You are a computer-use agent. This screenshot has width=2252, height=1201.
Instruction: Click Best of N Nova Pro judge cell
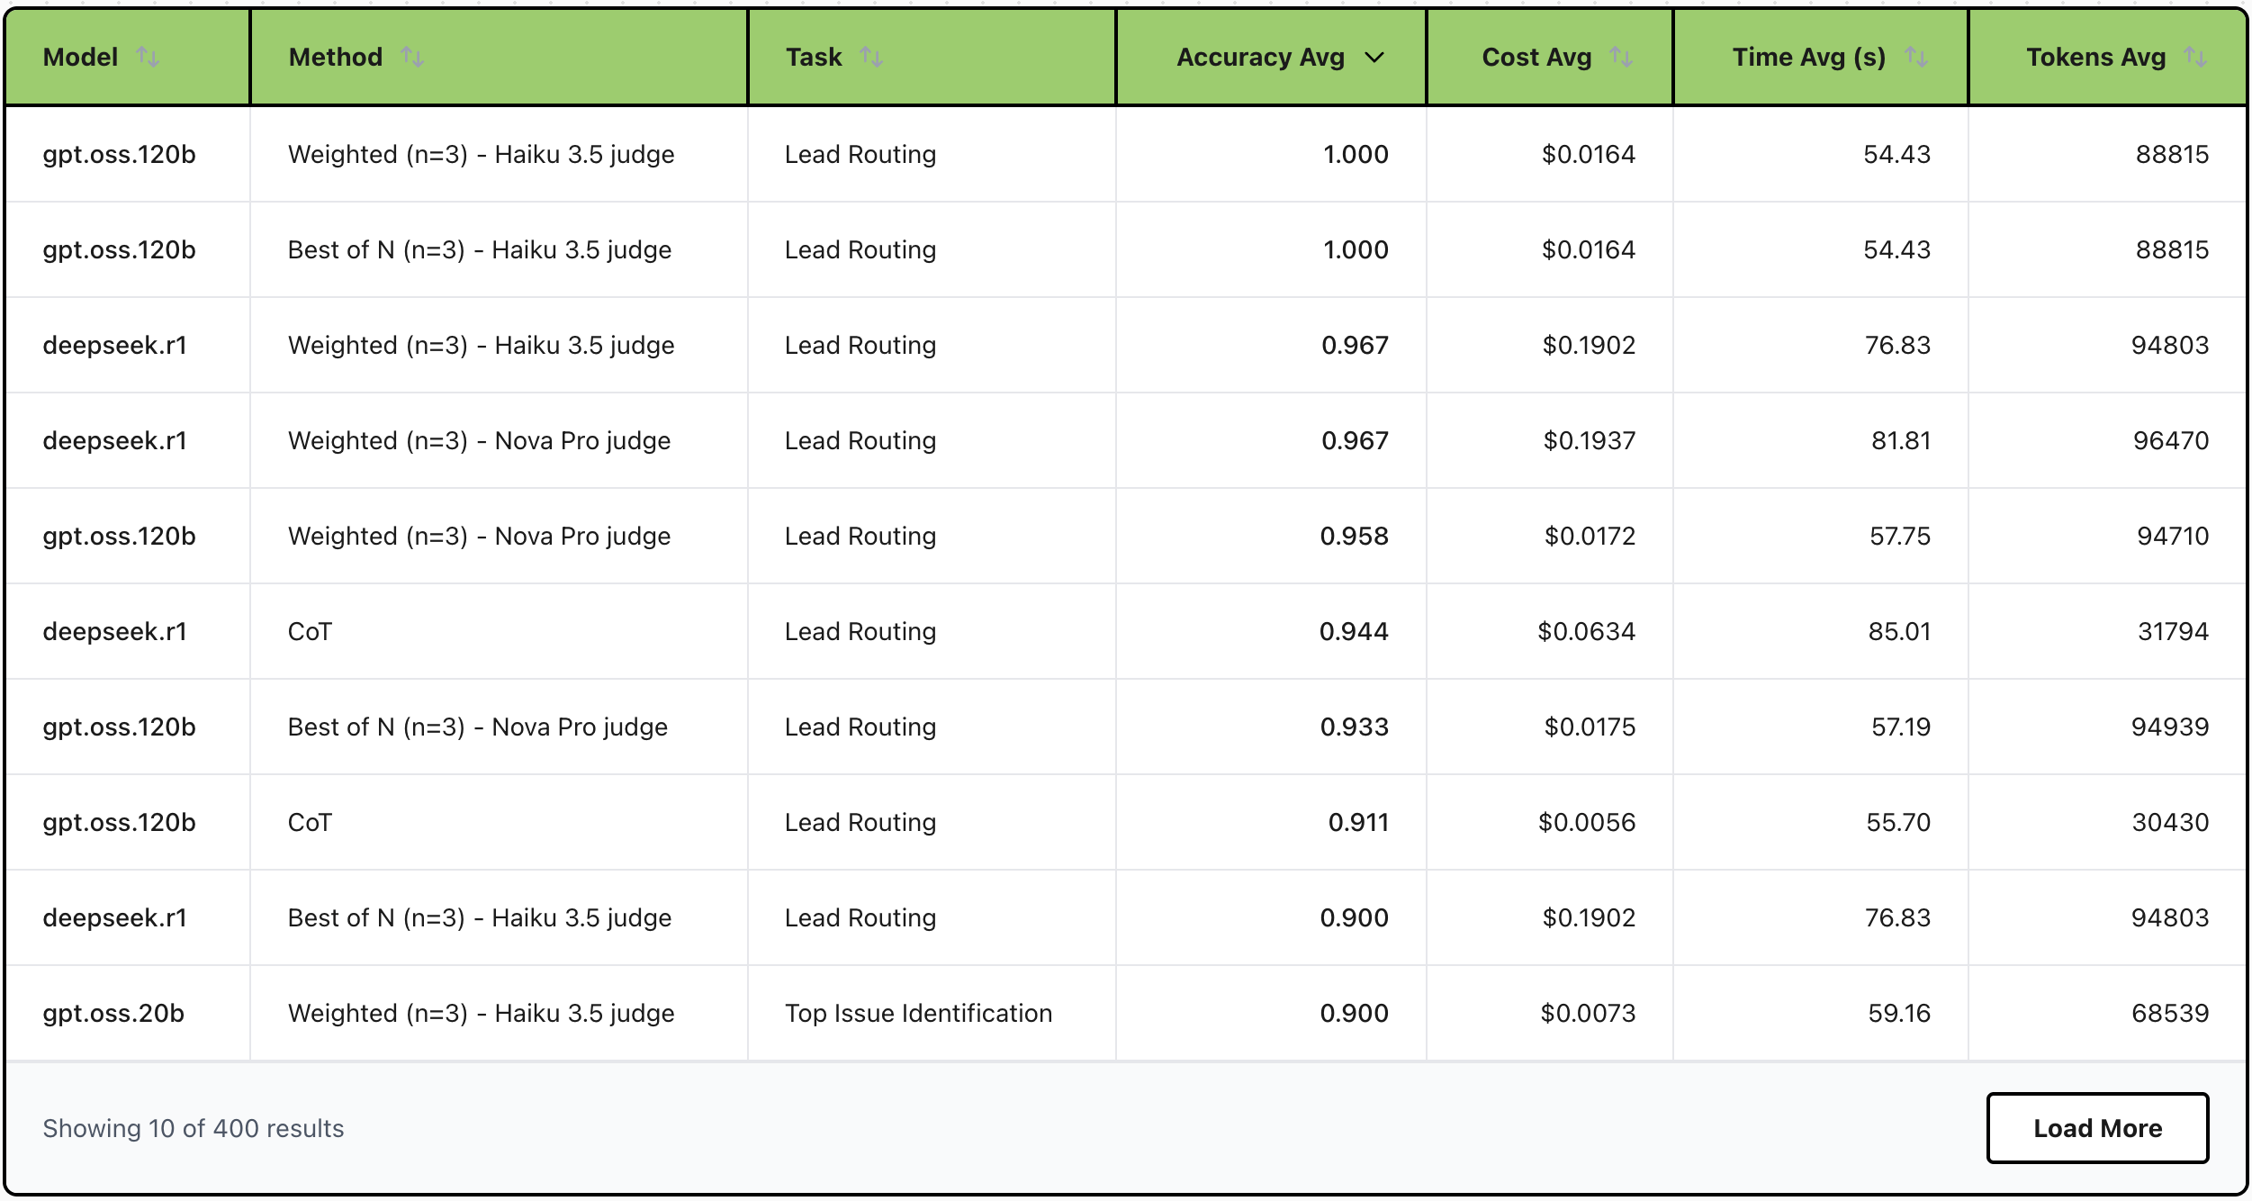(x=478, y=727)
